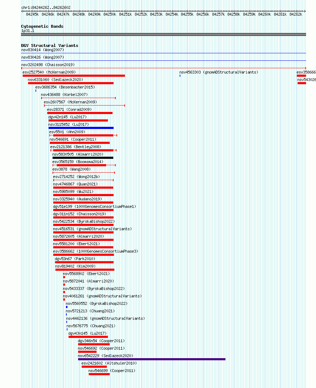Viewport: 316px width, 388px height.
Task: Click the 1p31.1 cytogenetic band bar
Action: click(x=163, y=34)
